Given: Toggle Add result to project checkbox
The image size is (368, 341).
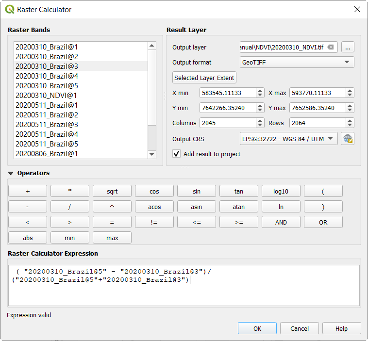Looking at the screenshot, I should 177,154.
